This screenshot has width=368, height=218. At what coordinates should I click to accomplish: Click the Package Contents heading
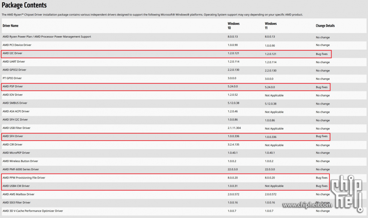[x=24, y=5]
